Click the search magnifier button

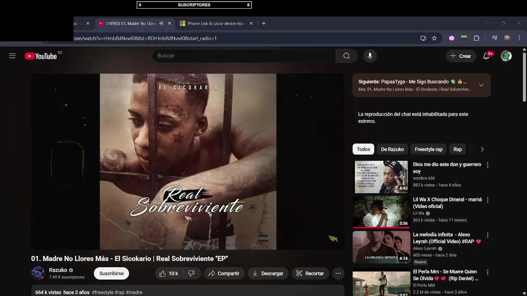(347, 56)
